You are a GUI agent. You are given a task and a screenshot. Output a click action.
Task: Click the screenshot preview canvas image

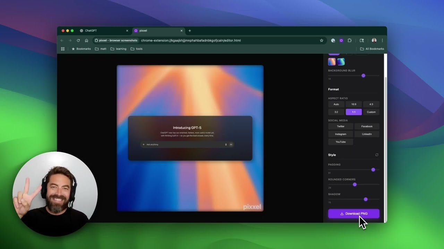tap(190, 138)
